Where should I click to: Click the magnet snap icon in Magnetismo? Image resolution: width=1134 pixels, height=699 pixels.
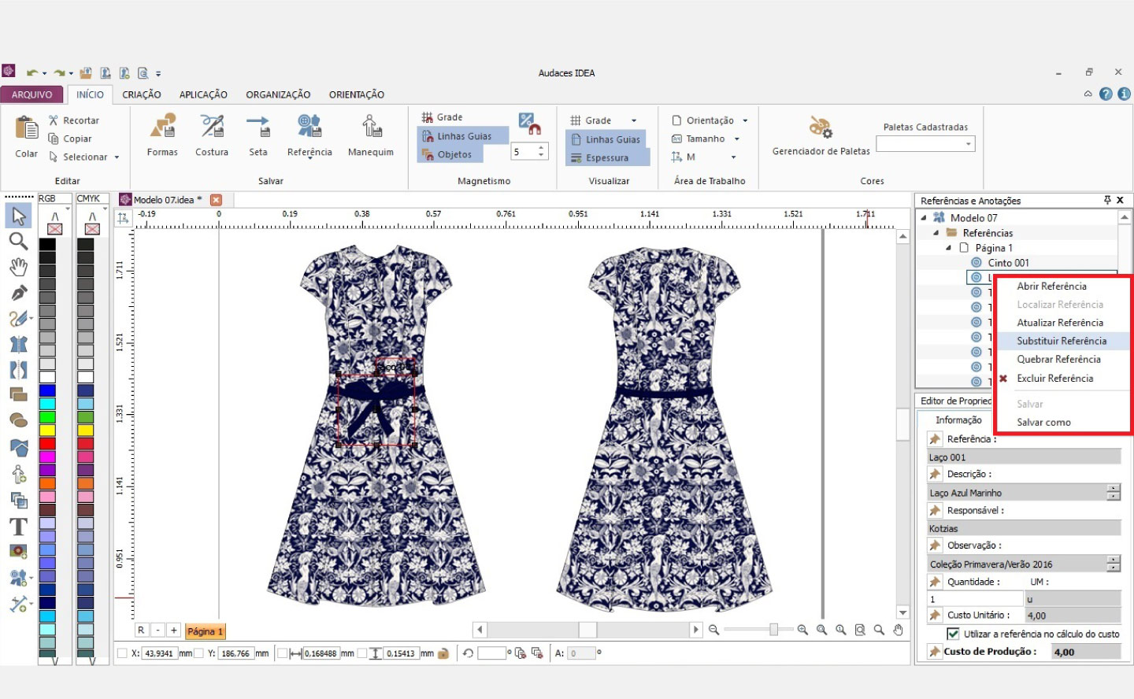tap(529, 123)
